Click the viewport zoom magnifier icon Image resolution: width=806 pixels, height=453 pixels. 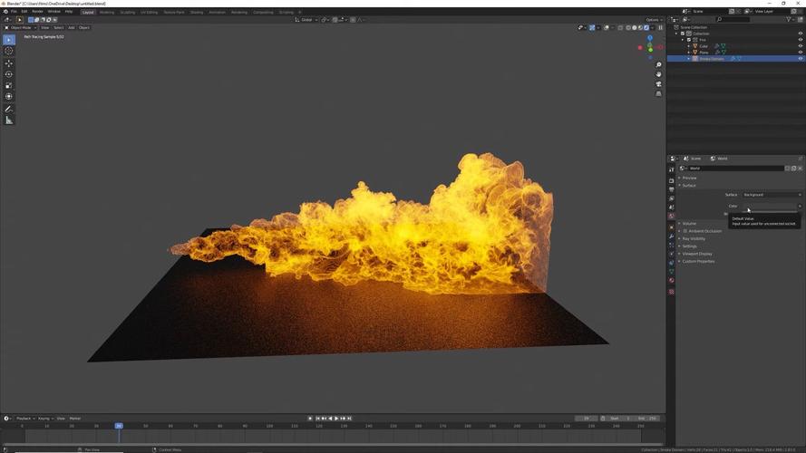click(x=658, y=64)
